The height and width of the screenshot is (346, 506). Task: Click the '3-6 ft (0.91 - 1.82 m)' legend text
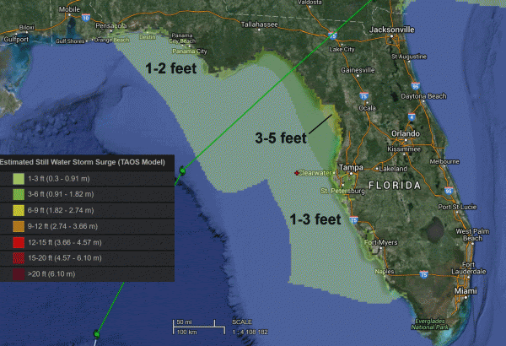(x=61, y=194)
